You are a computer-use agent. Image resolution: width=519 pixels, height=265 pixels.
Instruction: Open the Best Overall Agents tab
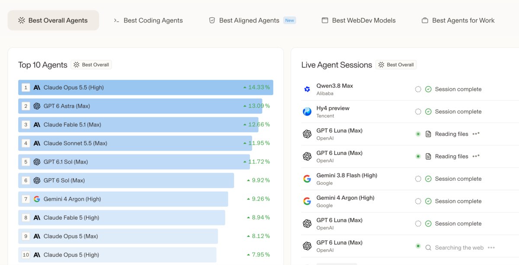coord(53,20)
